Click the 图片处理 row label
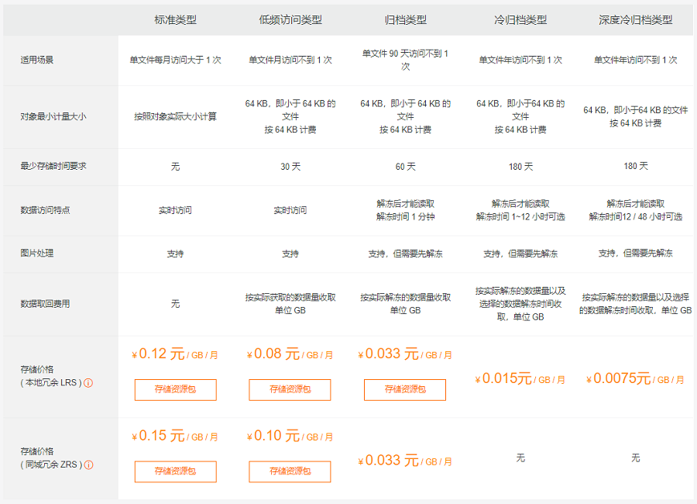 point(37,254)
